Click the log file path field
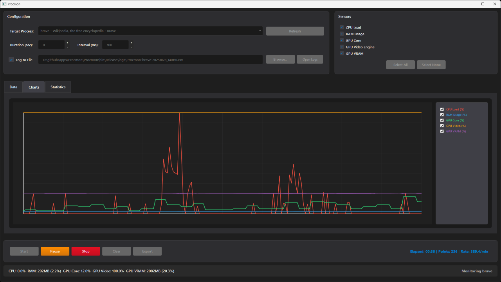 click(x=150, y=60)
